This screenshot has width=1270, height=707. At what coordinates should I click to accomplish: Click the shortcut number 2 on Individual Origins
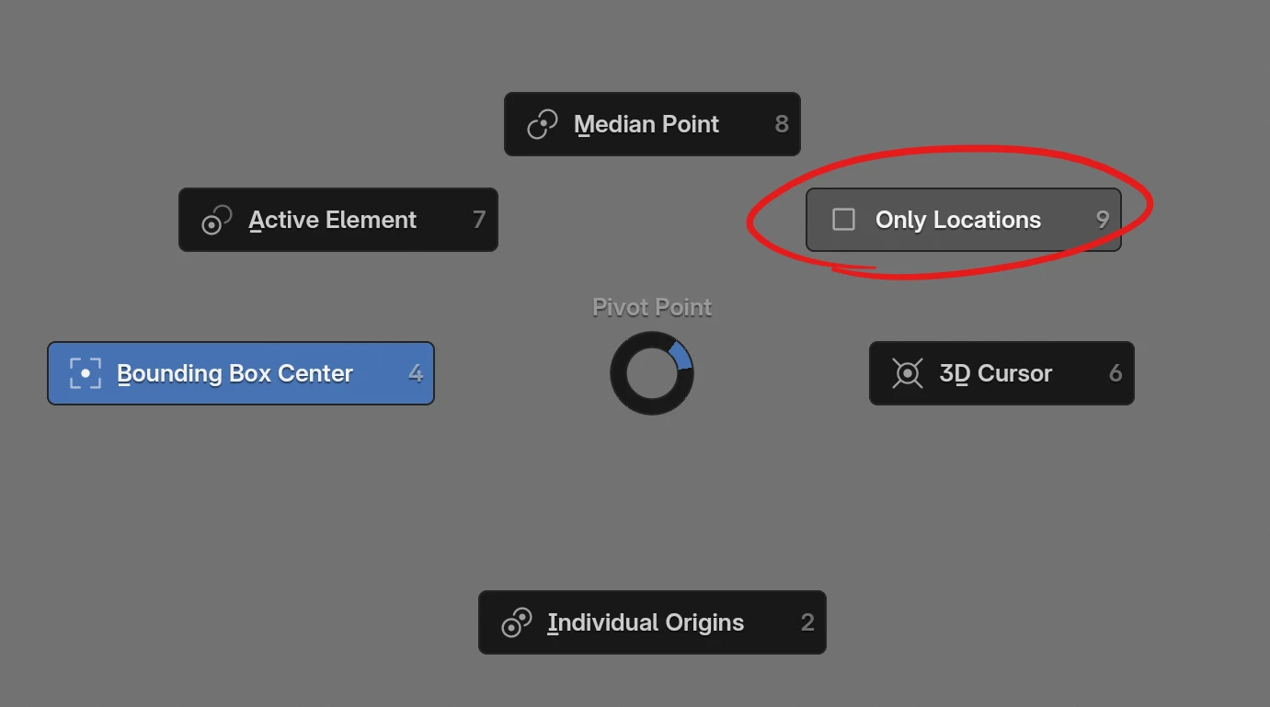[807, 623]
